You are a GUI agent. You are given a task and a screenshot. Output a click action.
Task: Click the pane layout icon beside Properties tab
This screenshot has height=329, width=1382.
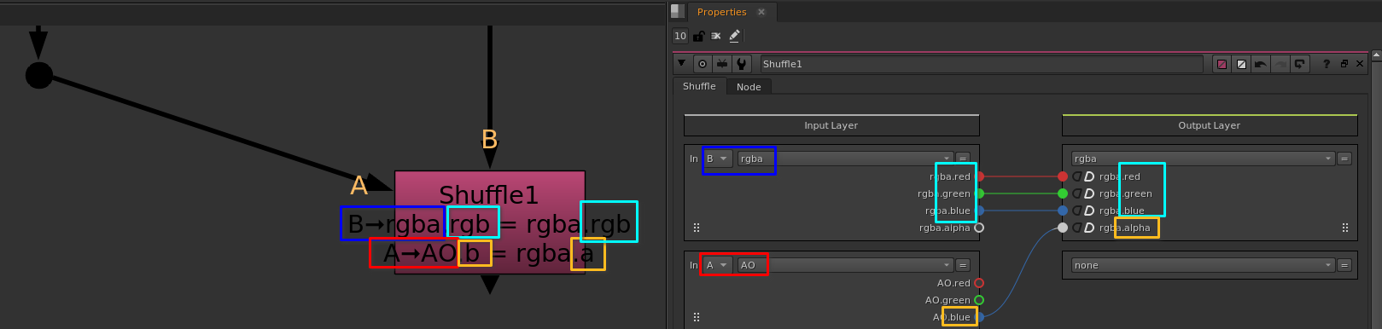click(678, 11)
